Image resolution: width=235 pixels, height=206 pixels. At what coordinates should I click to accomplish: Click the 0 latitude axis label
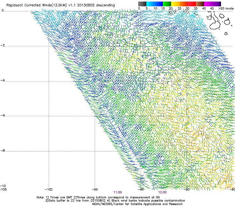coord(3,10)
